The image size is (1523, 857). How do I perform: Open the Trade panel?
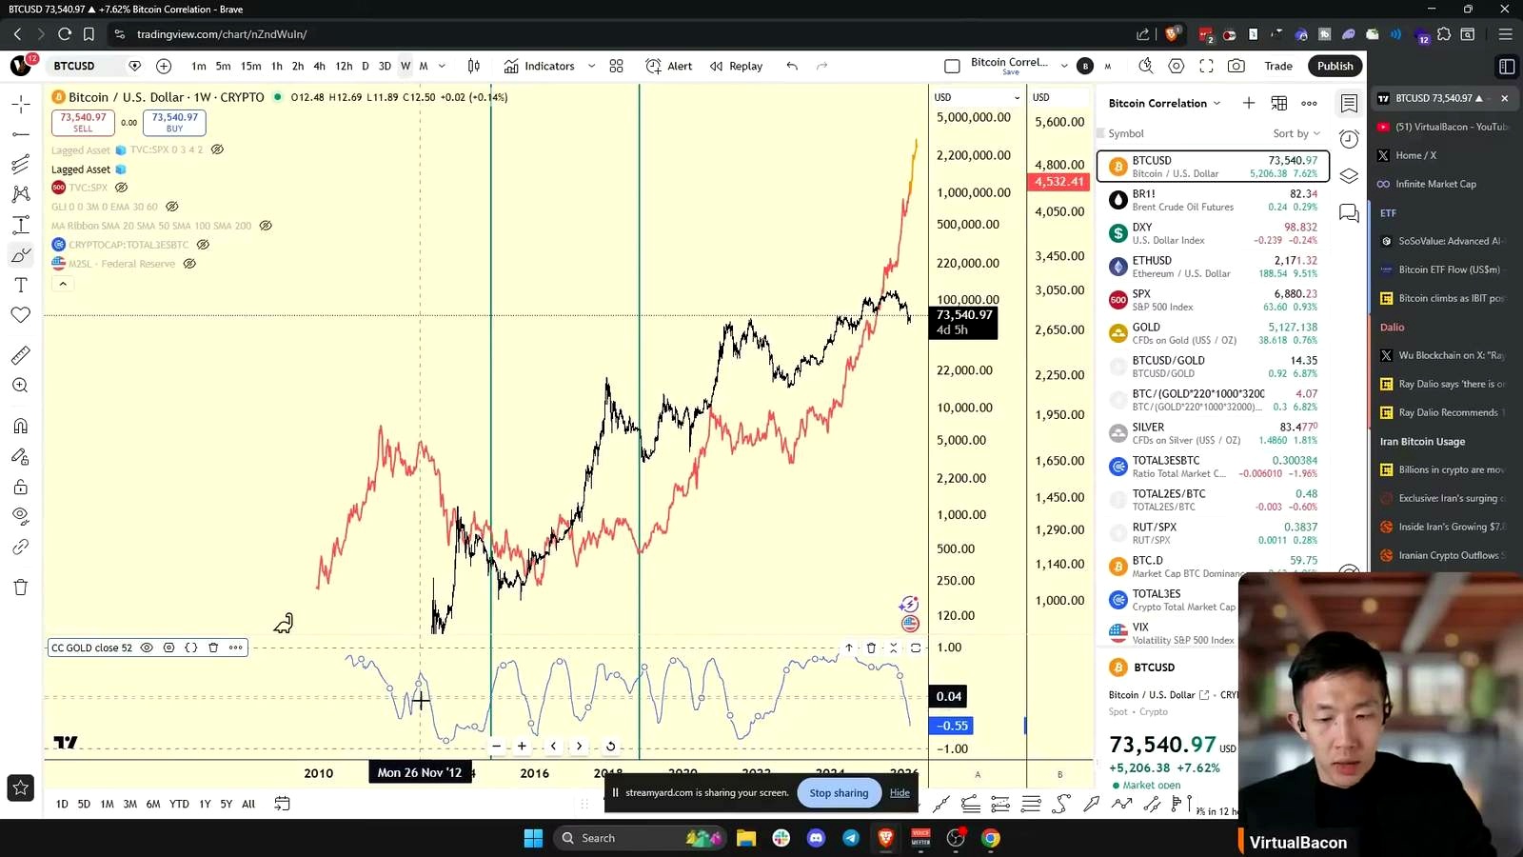1278,66
